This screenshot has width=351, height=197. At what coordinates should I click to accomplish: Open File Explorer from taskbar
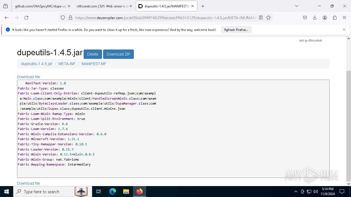[x=126, y=192]
